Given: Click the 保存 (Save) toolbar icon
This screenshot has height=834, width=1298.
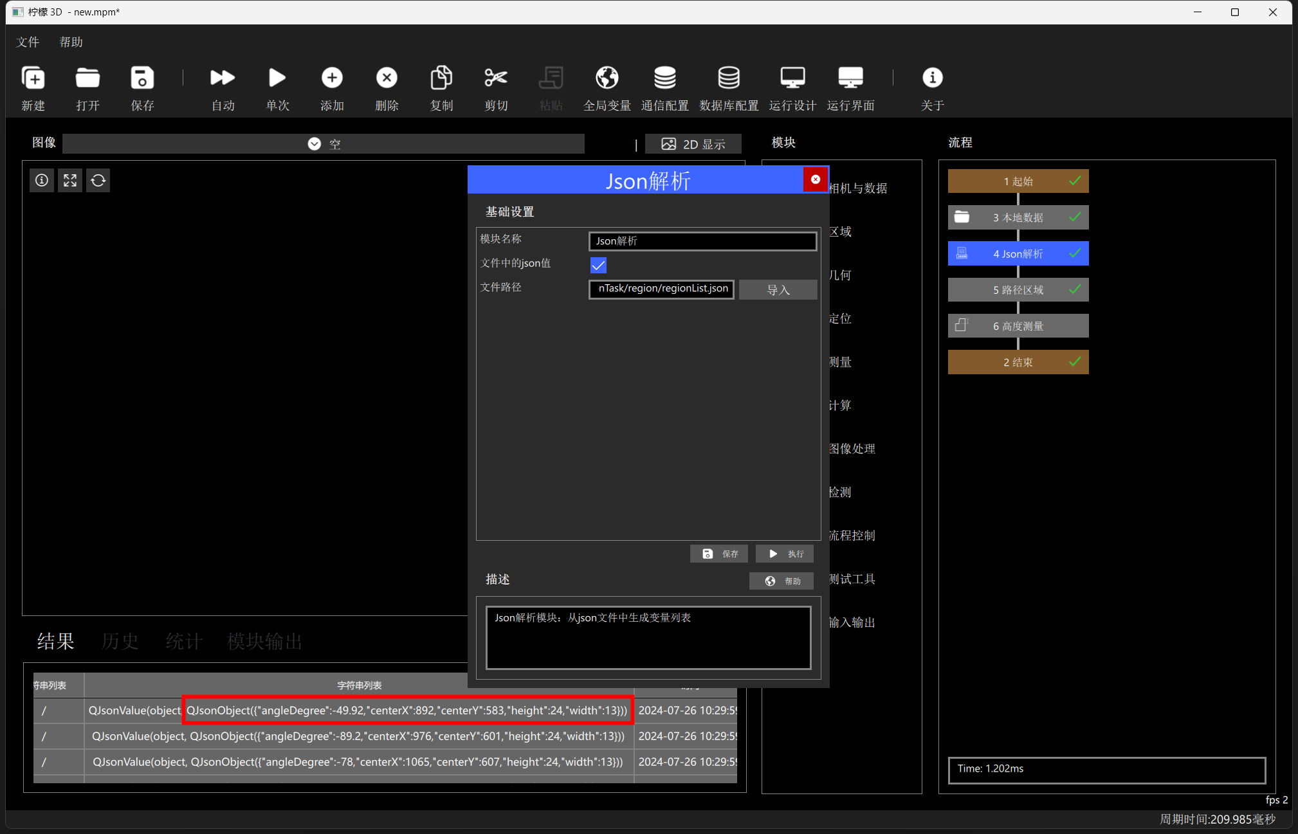Looking at the screenshot, I should (142, 78).
